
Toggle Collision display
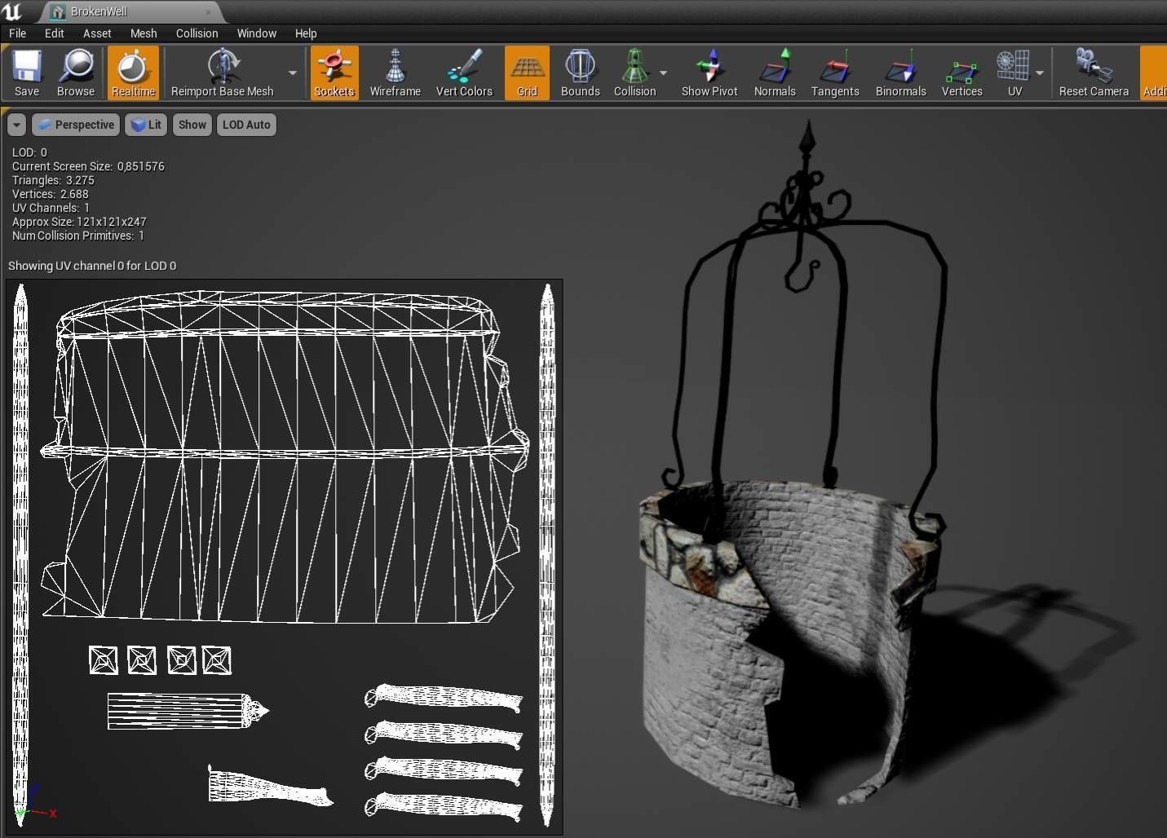pos(634,73)
